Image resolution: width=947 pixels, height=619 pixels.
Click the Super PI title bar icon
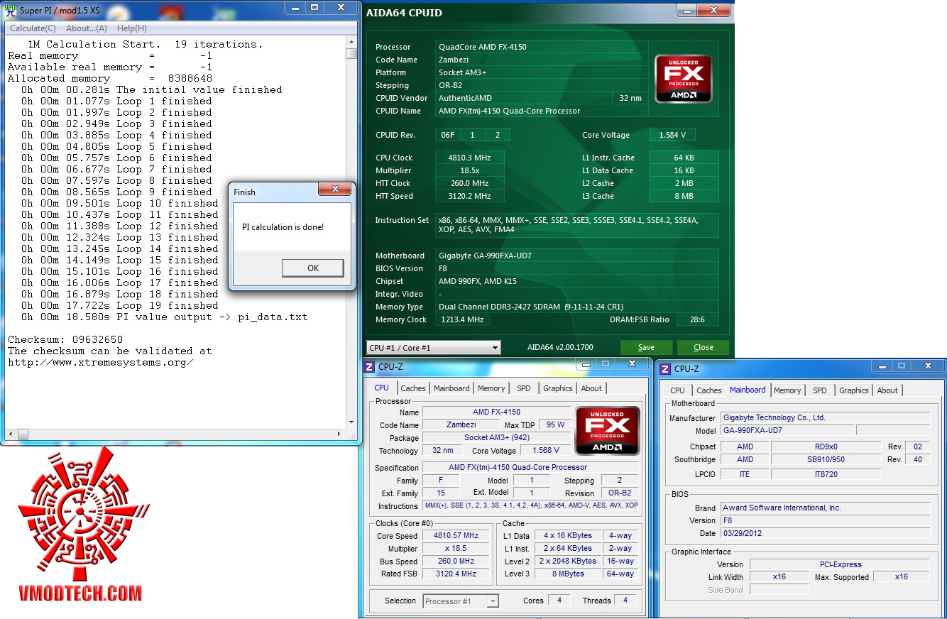tap(11, 10)
